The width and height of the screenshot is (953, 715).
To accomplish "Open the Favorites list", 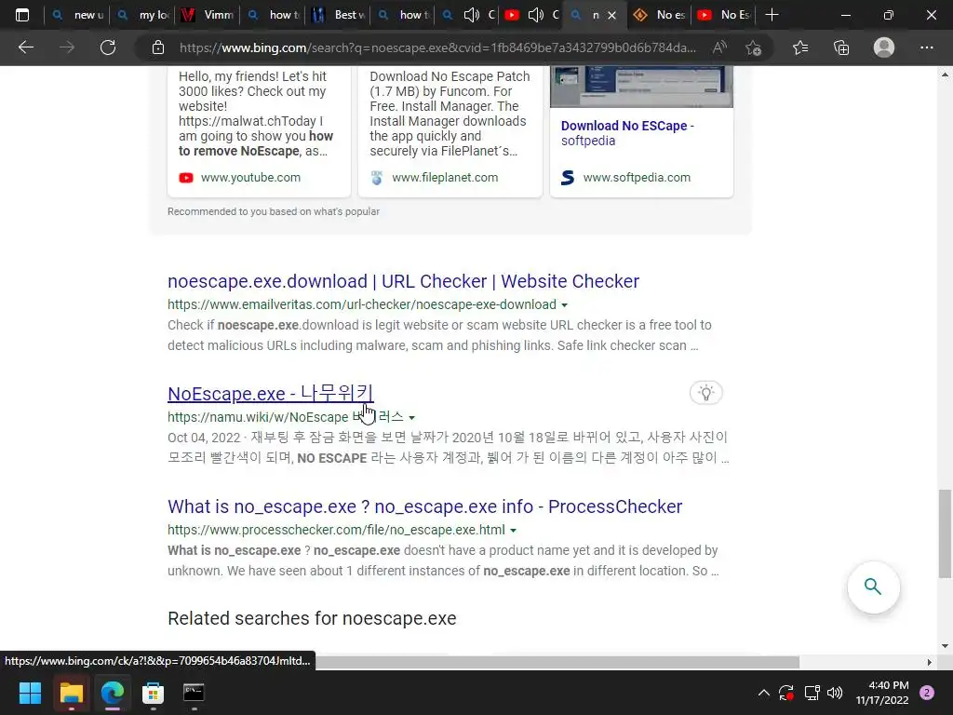I will 800,47.
